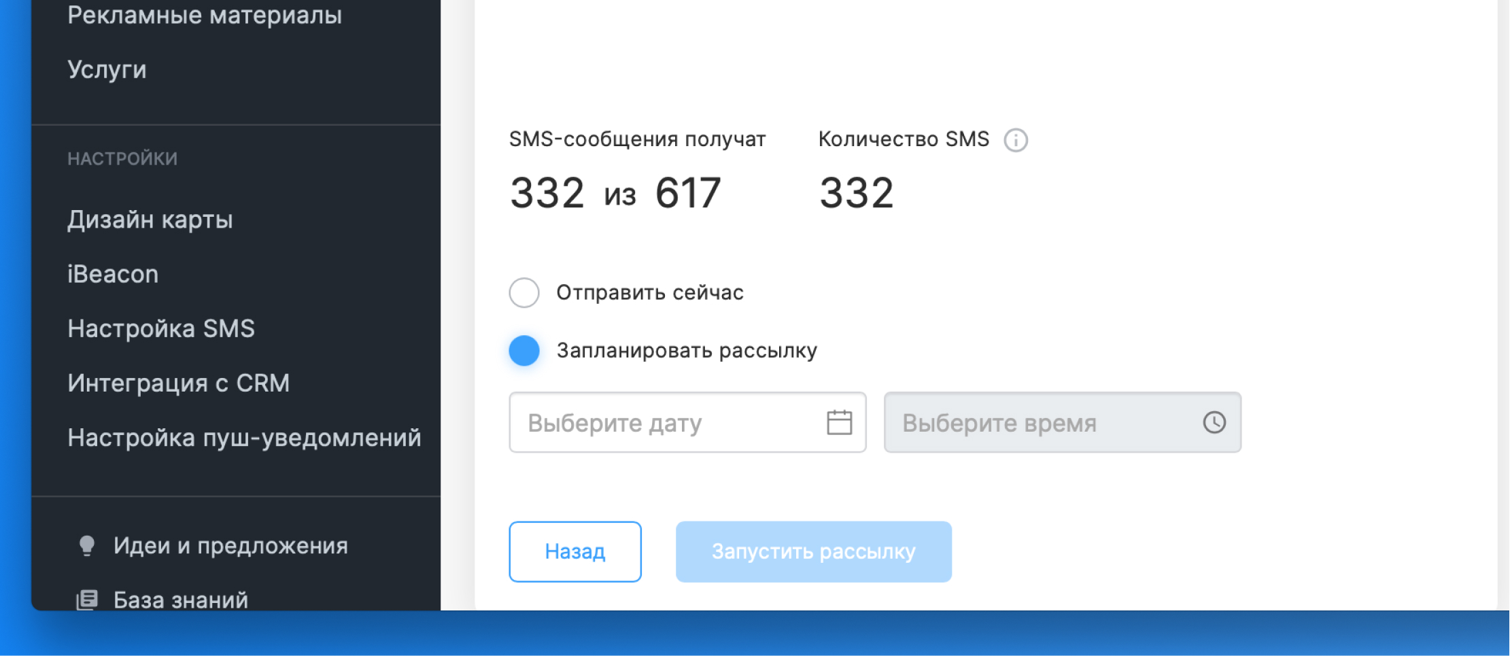Click the Выберите время input field
Image resolution: width=1510 pixels, height=656 pixels.
click(1063, 422)
